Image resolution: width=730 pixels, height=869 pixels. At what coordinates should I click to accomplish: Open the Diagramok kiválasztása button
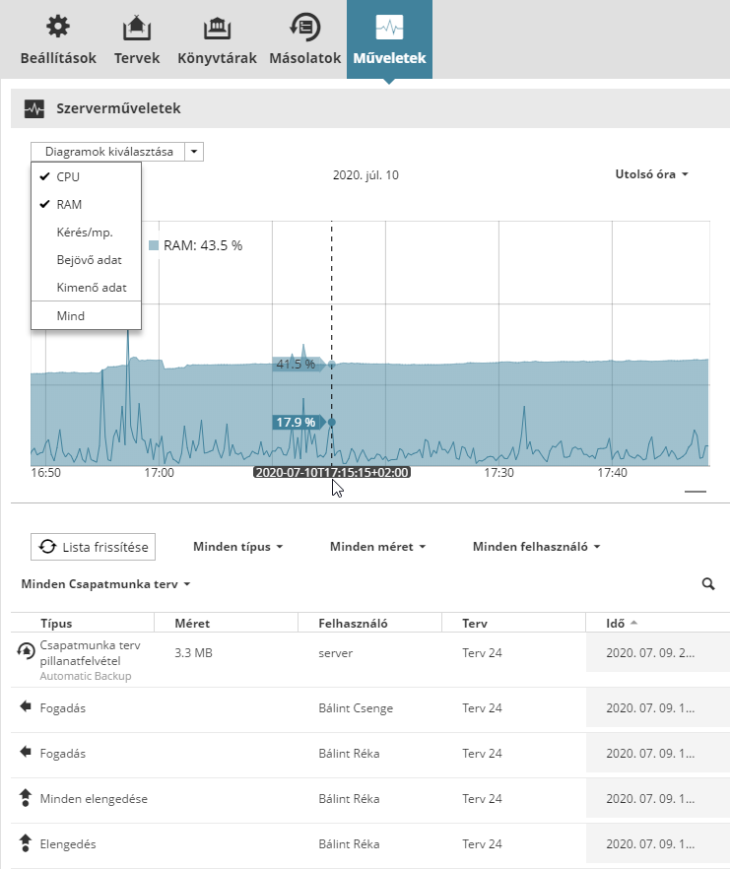point(108,152)
